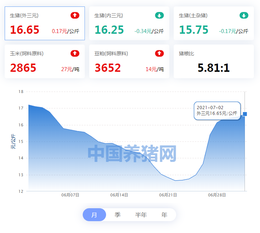Click the 猪粮比 label

pyautogui.click(x=186, y=53)
